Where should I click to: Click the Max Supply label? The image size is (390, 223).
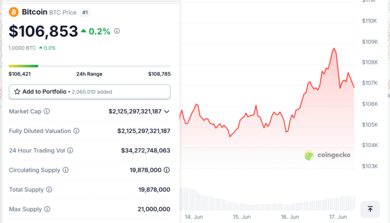(25, 209)
